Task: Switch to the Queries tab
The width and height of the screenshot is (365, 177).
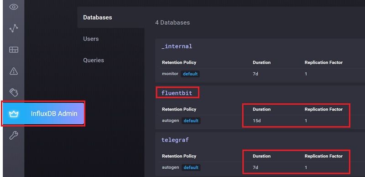Action: point(94,60)
